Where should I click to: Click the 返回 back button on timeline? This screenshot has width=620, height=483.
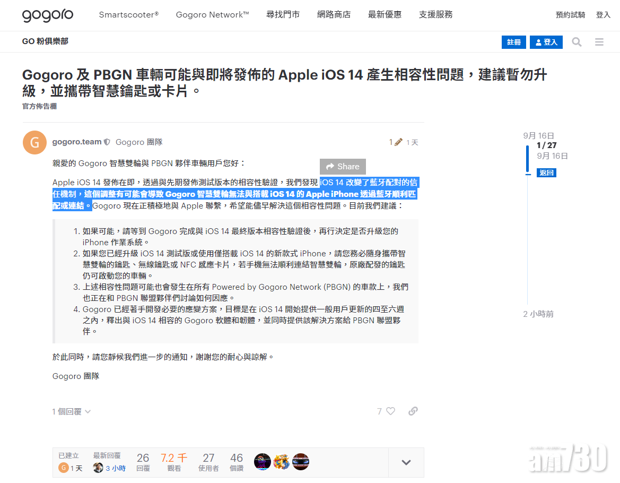coord(546,172)
